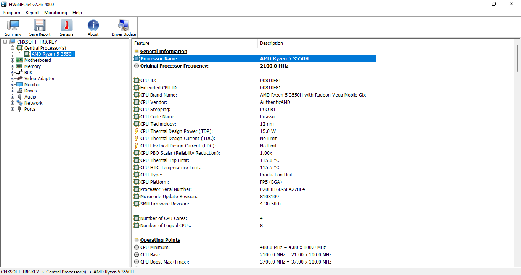This screenshot has width=521, height=275.
Task: Click the HWiNFO64 title bar app icon
Action: tap(4, 4)
